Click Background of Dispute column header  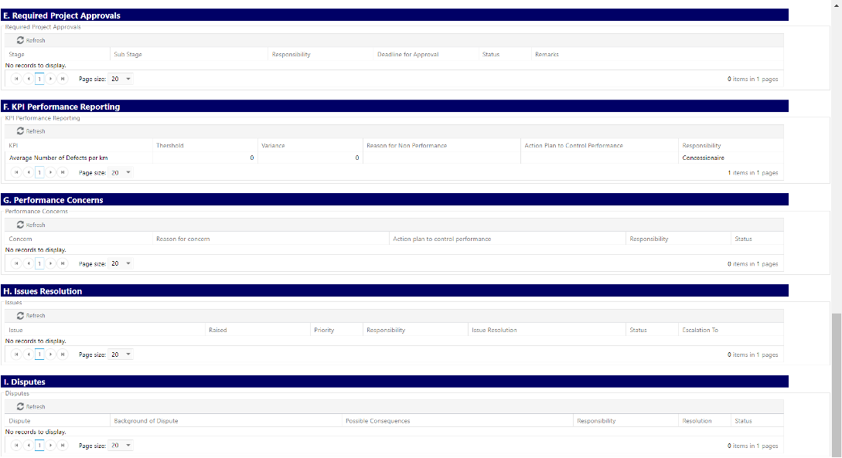(x=145, y=421)
